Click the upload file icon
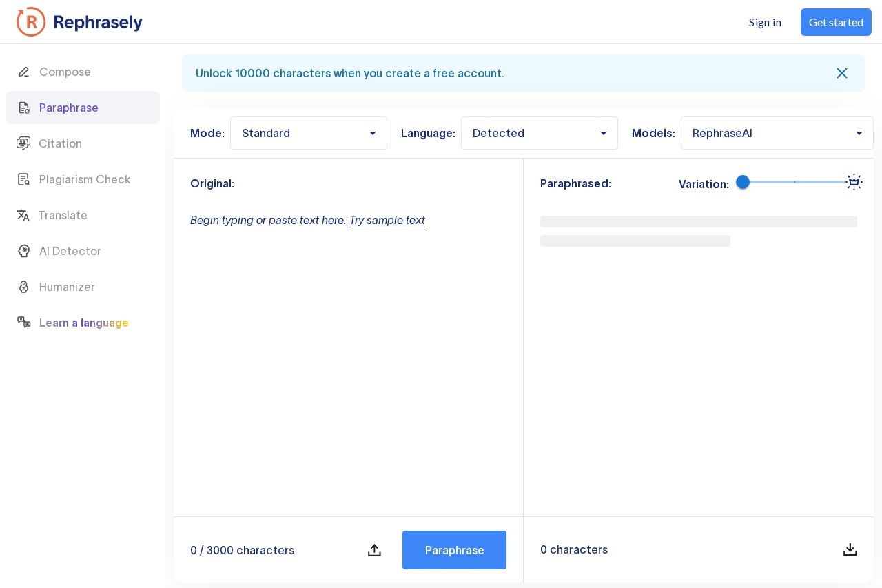Image resolution: width=882 pixels, height=588 pixels. pos(374,550)
